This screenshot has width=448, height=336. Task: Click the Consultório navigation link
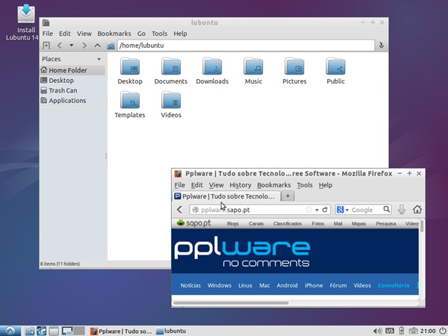[393, 285]
